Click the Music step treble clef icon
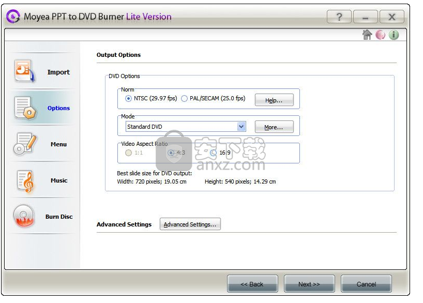 point(26,181)
